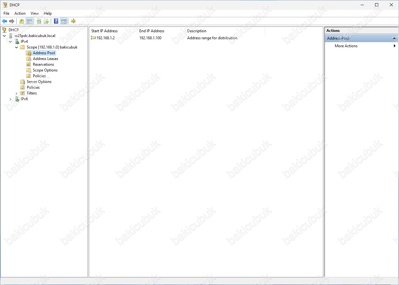Select Policies under the Scope node

pos(39,76)
